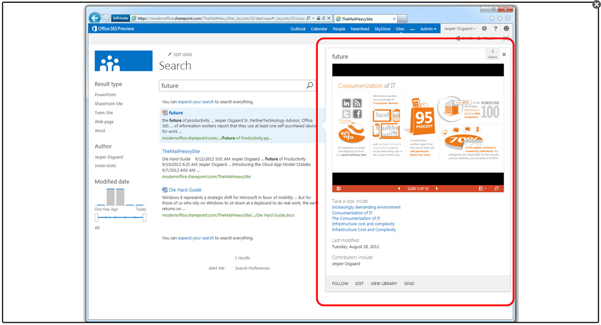Image resolution: width=601 pixels, height=325 pixels.
Task: Click the PowerPoint icon in viewer bar
Action: coord(338,188)
